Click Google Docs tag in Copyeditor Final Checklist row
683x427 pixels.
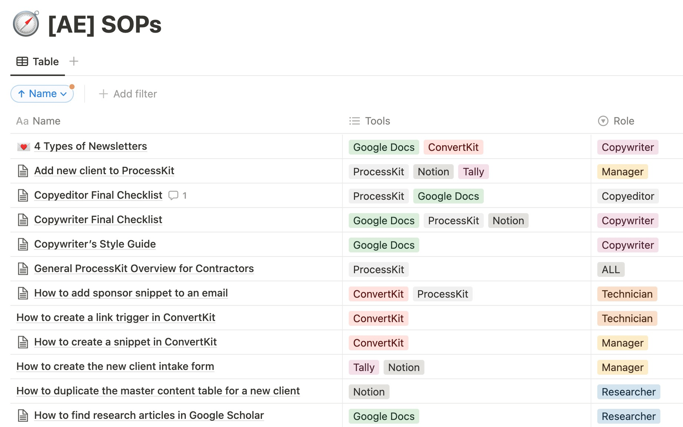pos(448,196)
